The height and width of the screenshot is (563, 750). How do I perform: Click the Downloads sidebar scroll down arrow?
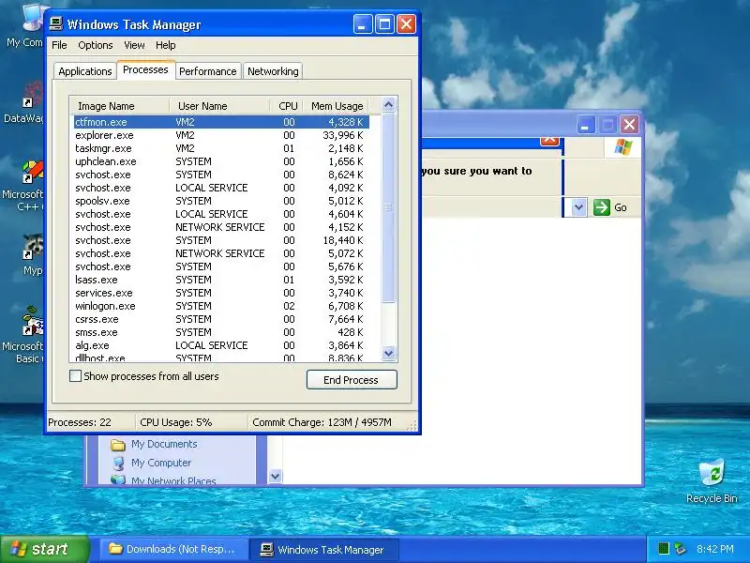275,476
